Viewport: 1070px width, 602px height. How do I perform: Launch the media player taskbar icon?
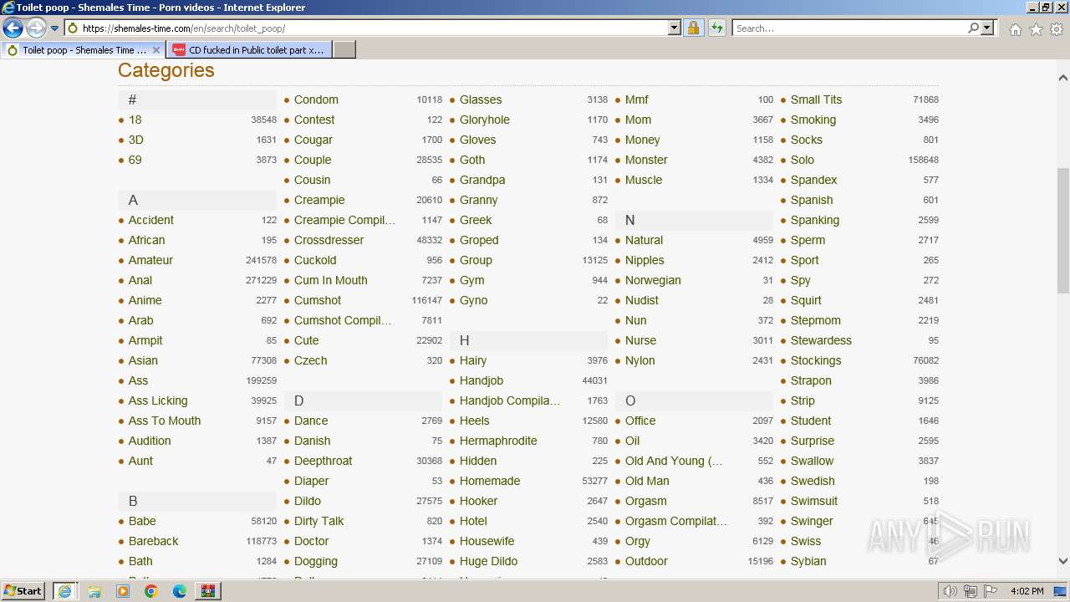tap(123, 591)
